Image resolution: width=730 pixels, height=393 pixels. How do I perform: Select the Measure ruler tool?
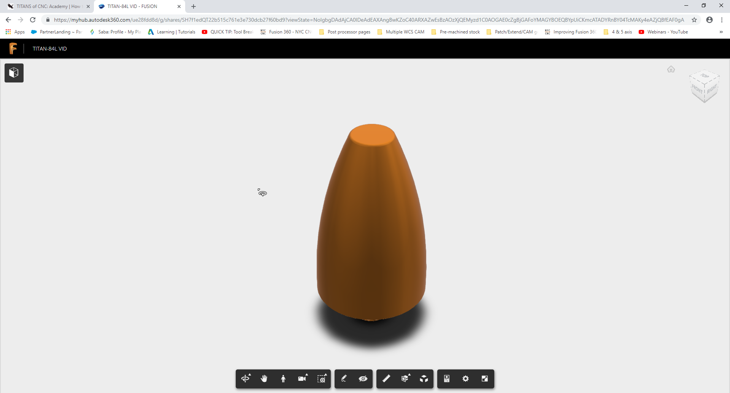point(386,379)
